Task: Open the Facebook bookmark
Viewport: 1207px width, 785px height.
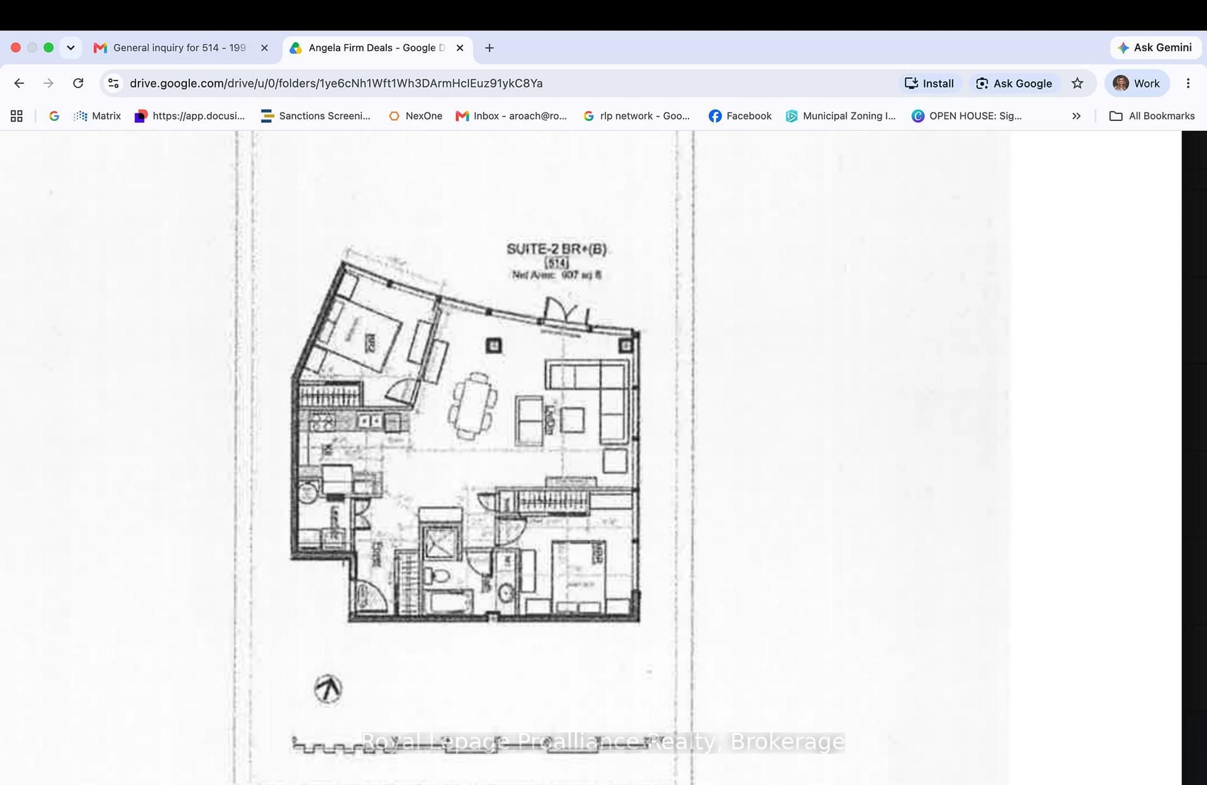Action: [x=740, y=116]
